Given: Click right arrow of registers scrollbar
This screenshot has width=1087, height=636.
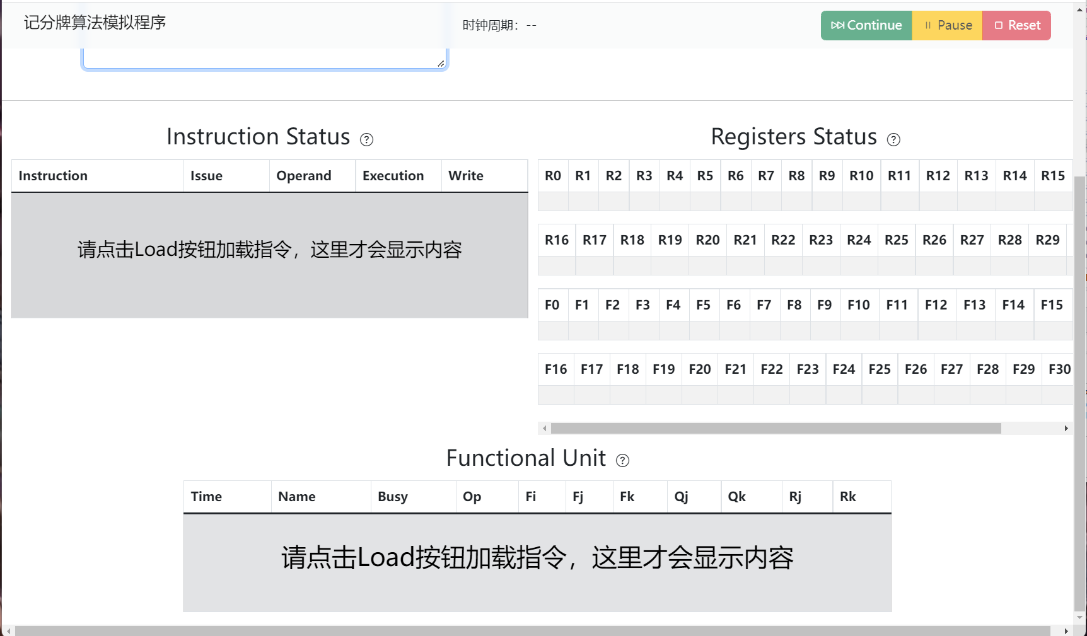Looking at the screenshot, I should 1066,429.
